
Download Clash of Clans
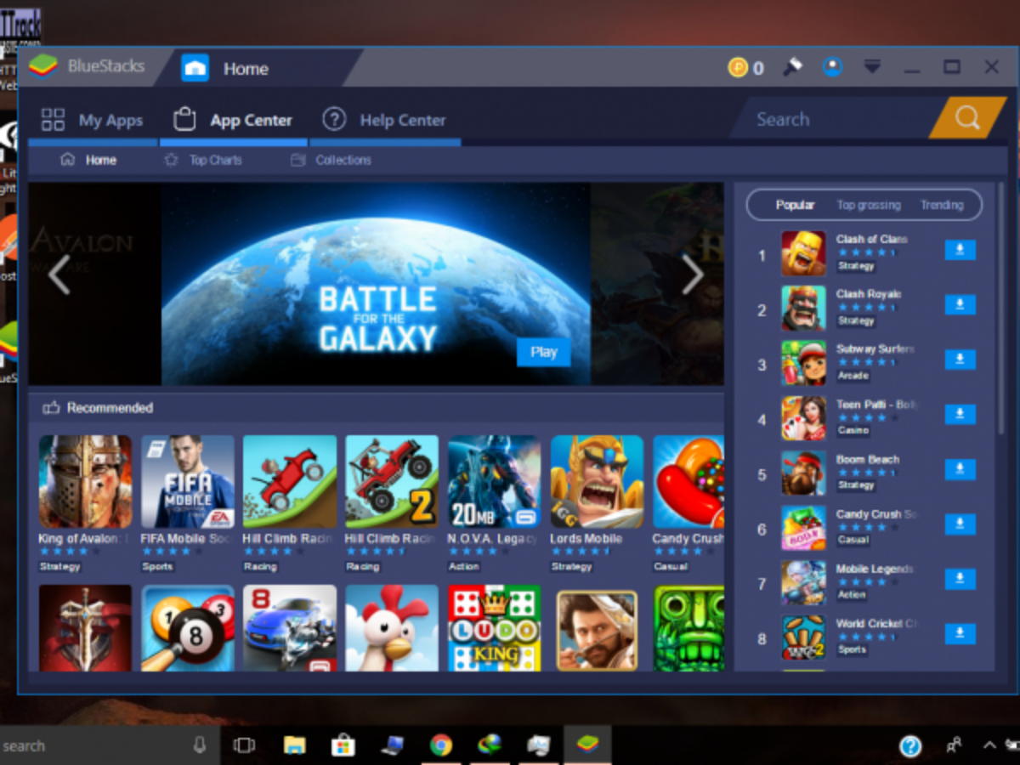(960, 250)
